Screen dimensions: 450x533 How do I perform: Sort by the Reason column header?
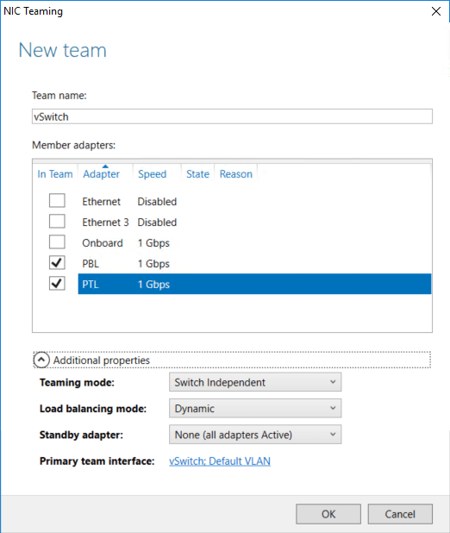coord(236,174)
